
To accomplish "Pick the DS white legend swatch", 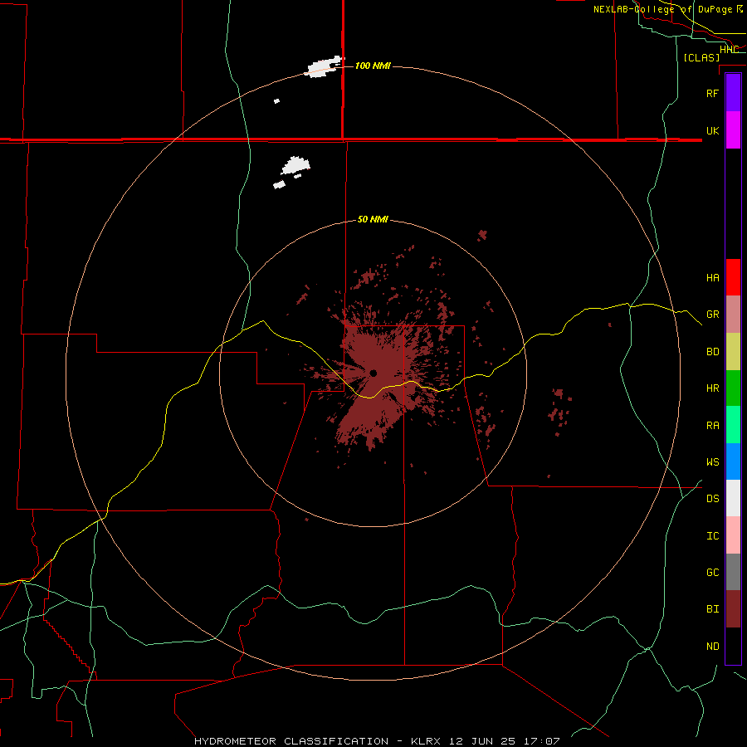I will coord(733,498).
